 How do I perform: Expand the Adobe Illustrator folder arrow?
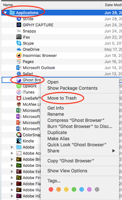[12, 190]
